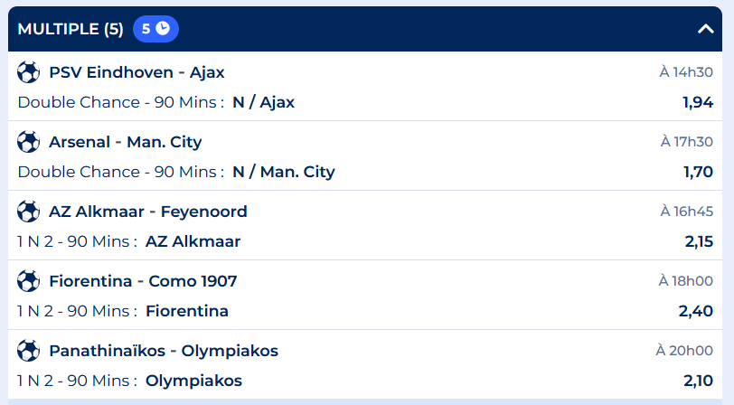734x405 pixels.
Task: Open the PSV Eindhoven - Ajax match
Action: pyautogui.click(x=136, y=72)
